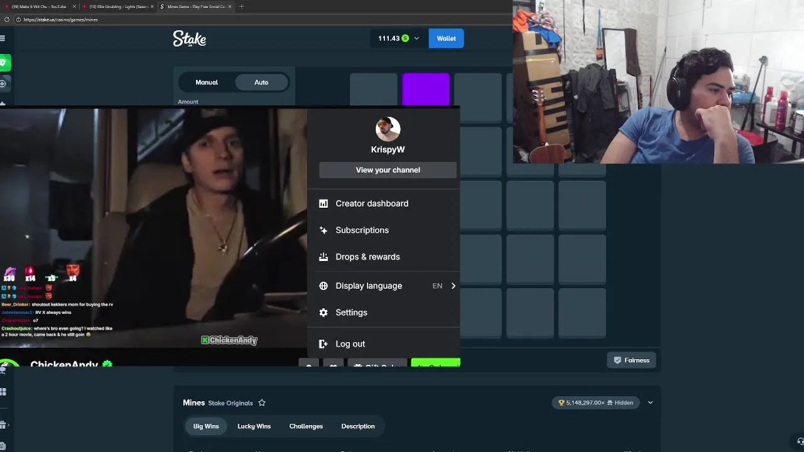Open the Description tab

click(358, 426)
